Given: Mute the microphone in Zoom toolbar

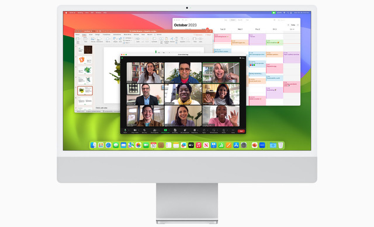Looking at the screenshot, I should point(125,131).
